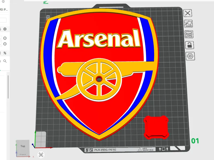The image size is (214, 160).
Task: Select the Arsenal badge model
Action: point(99,75)
